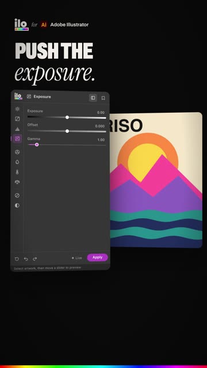
Task: Click the Exposure slider handle
Action: [67, 117]
